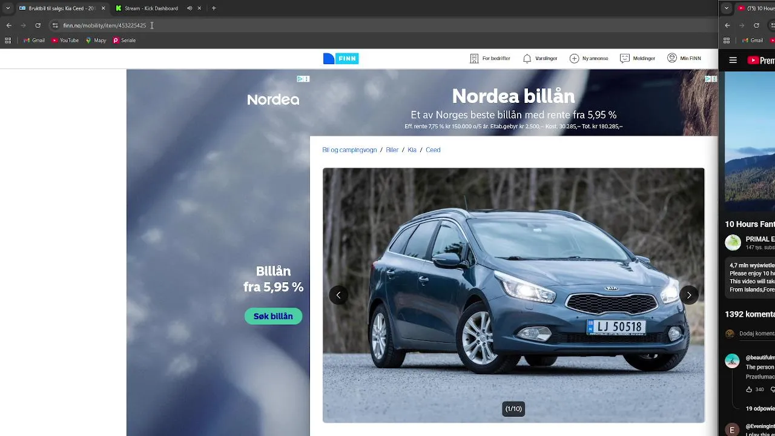
Task: Open Meldinger messages
Action: pyautogui.click(x=638, y=59)
